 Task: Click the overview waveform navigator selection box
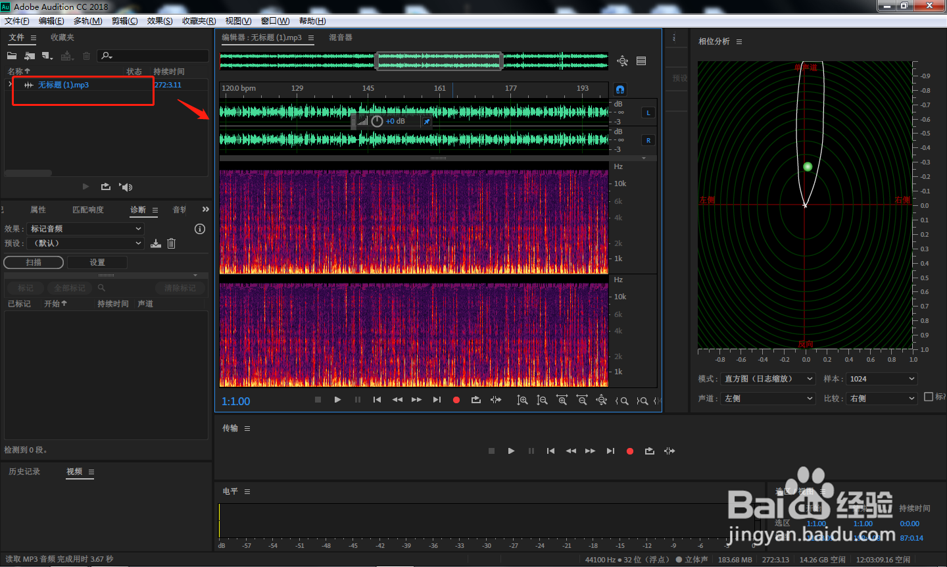click(x=439, y=61)
